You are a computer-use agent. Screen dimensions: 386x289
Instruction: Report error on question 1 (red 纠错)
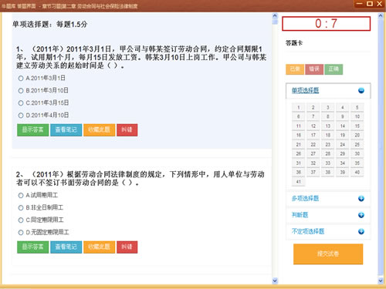pos(127,129)
